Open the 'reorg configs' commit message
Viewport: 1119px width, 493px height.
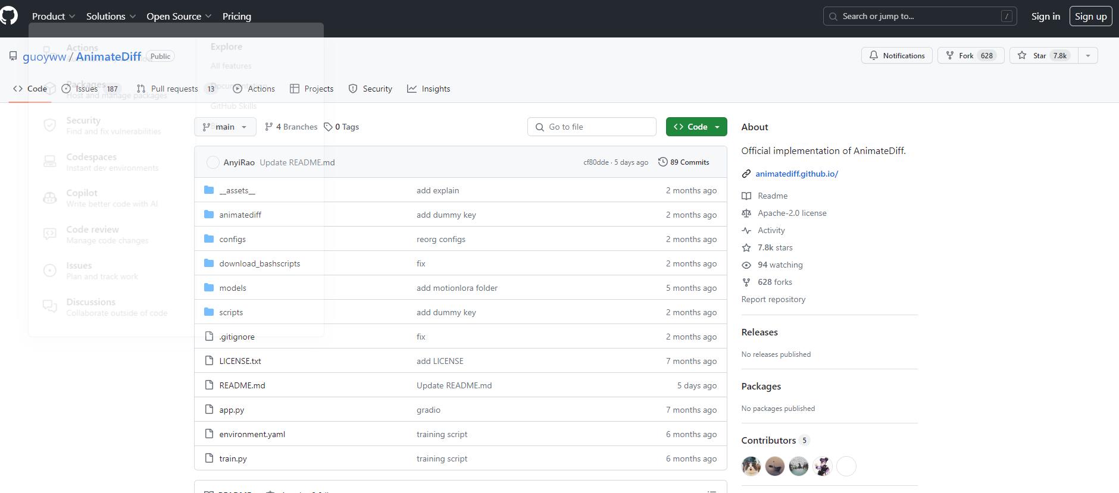[441, 239]
